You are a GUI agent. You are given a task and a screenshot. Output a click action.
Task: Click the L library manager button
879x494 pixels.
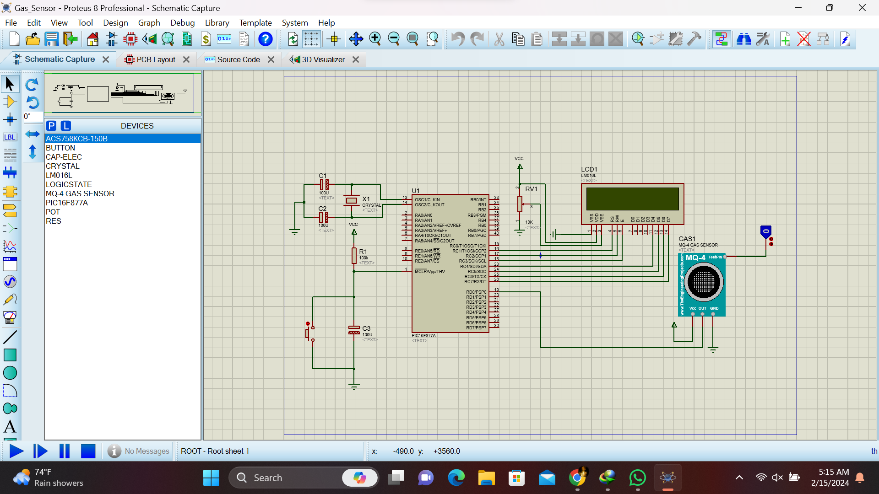tap(66, 126)
